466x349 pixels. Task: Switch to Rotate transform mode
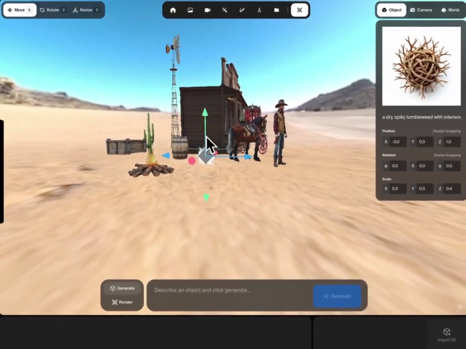(x=53, y=10)
